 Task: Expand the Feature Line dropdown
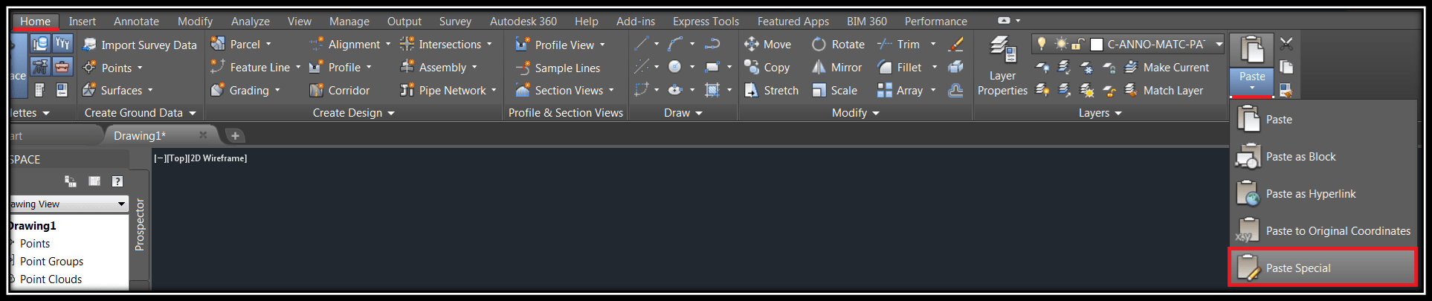(x=256, y=68)
